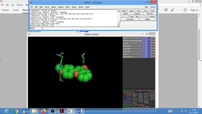Click the Draw button
Screen dimensions: 202x114
[x=139, y=11]
